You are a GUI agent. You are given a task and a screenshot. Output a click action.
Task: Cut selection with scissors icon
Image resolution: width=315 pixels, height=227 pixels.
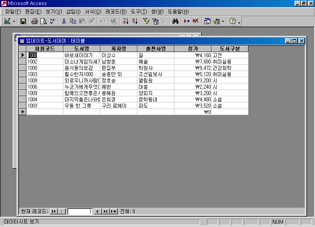[64, 21]
